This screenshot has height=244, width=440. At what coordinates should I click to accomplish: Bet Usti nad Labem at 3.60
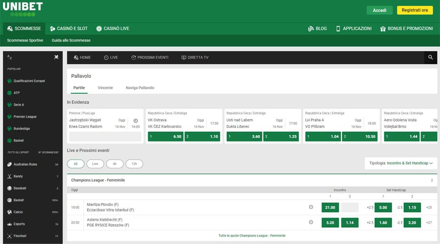pos(244,137)
